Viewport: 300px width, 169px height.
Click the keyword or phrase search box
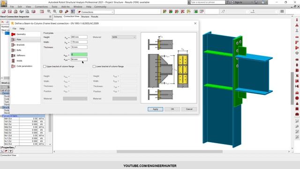[208, 2]
